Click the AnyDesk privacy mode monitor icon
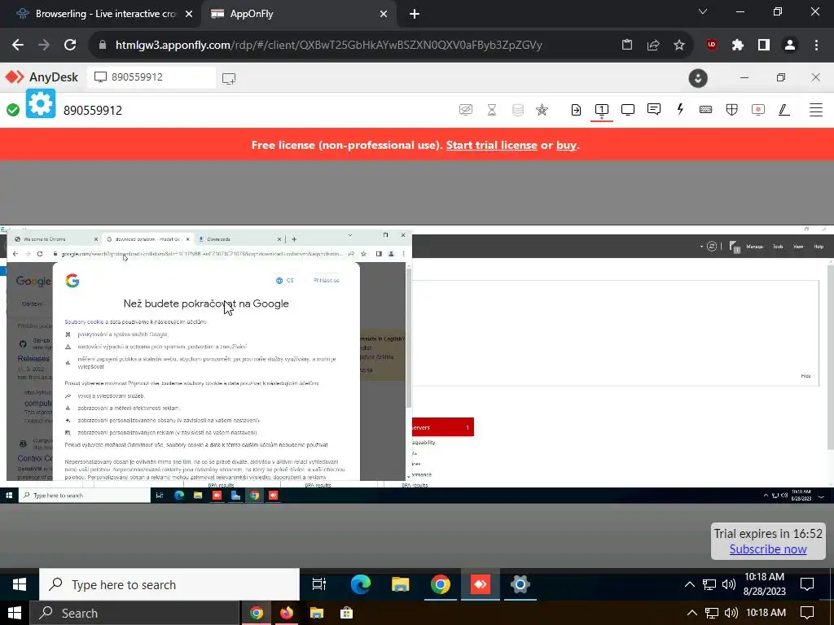Viewport: 834px width, 625px height. [x=465, y=110]
